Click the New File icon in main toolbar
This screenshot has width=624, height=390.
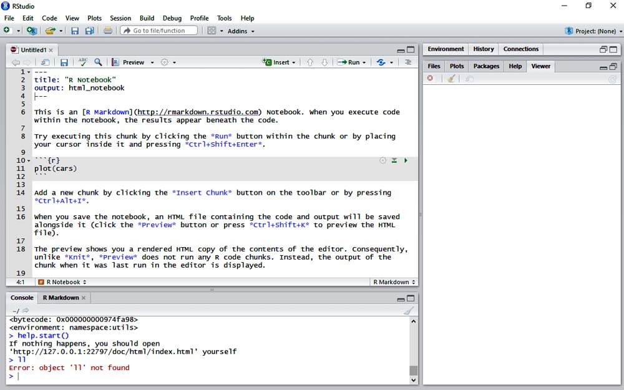pyautogui.click(x=7, y=30)
